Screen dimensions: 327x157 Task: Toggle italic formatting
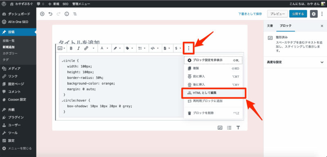pyautogui.click(x=78, y=48)
